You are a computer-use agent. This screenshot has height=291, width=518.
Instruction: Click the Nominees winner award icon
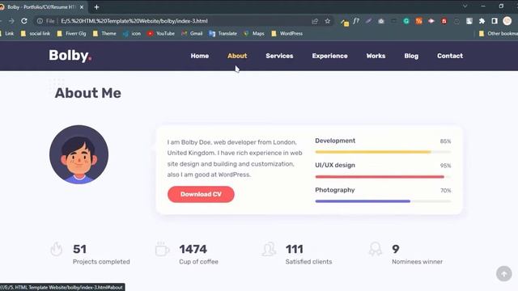tap(376, 249)
